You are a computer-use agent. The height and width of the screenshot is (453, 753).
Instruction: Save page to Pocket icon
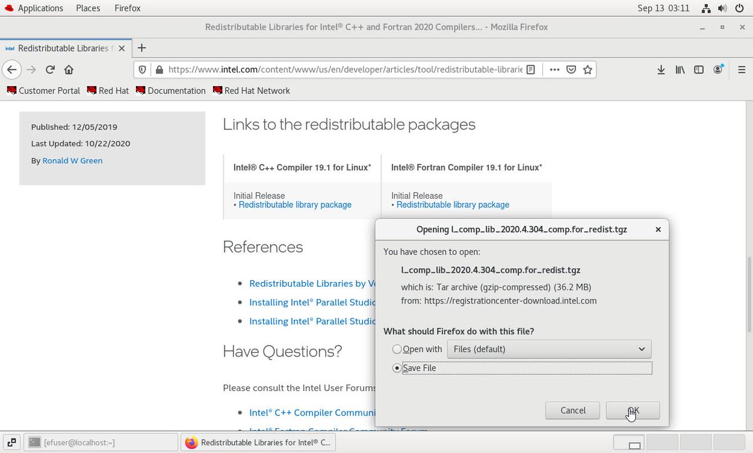tap(571, 69)
